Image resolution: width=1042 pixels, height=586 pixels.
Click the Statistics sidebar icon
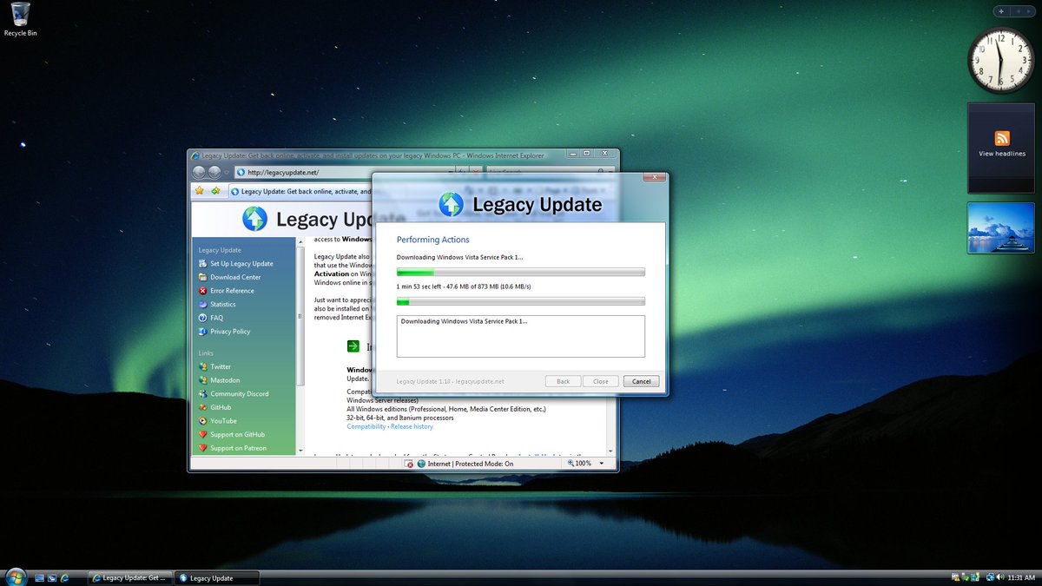203,304
